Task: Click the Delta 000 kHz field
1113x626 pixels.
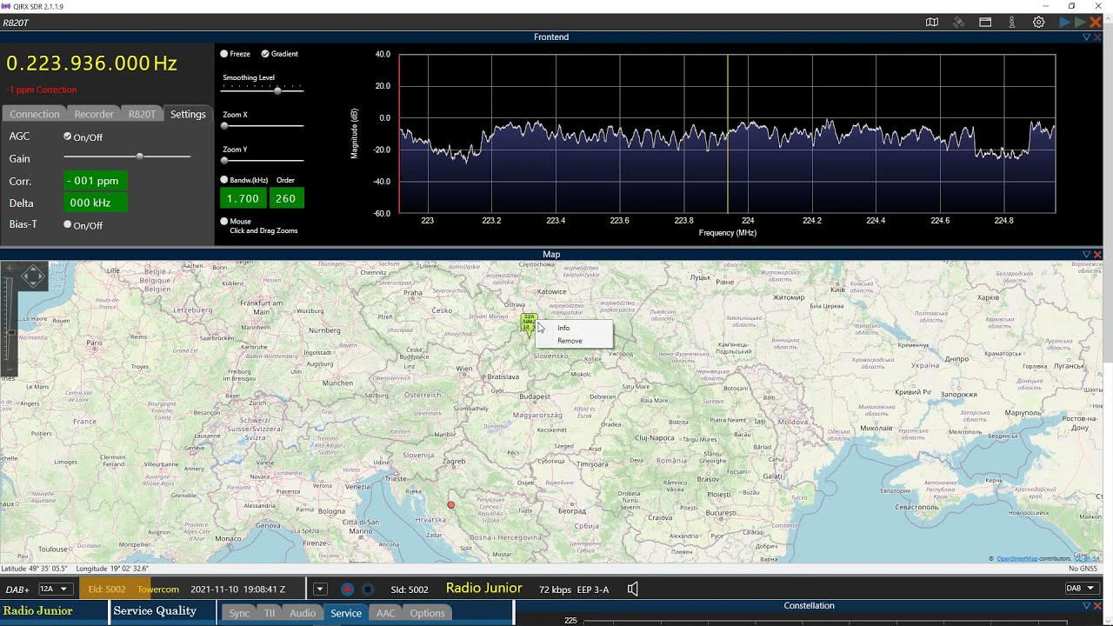Action: (96, 203)
